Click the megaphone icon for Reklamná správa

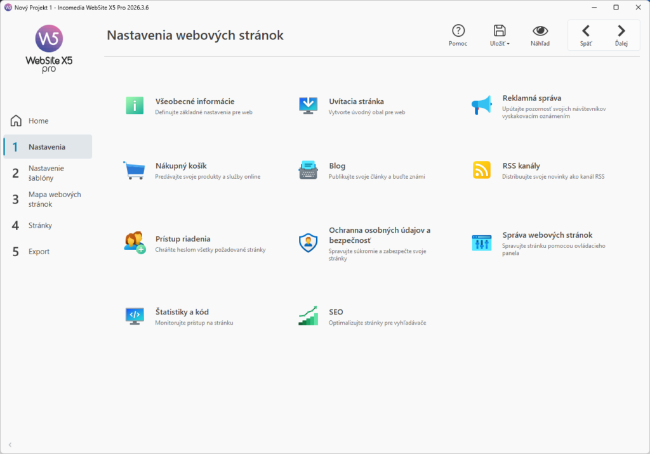[x=482, y=105]
